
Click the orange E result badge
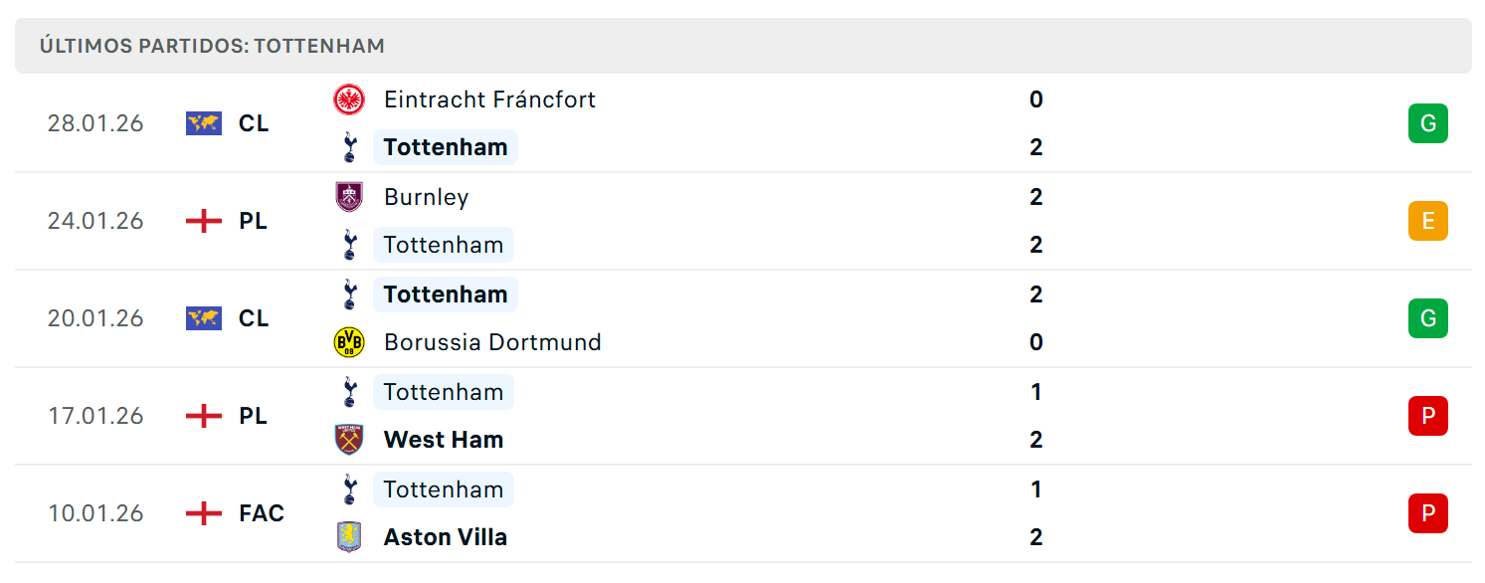click(1428, 221)
